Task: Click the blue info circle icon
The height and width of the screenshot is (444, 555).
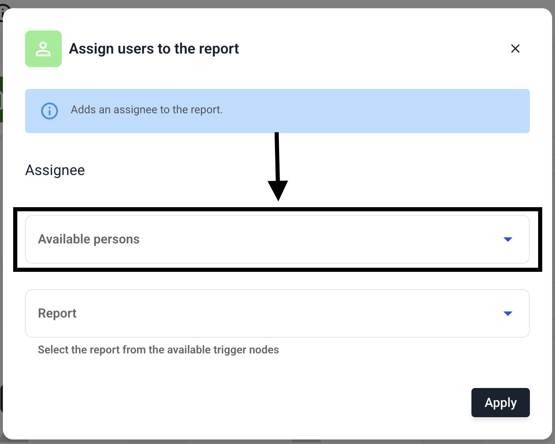Action: (x=49, y=111)
